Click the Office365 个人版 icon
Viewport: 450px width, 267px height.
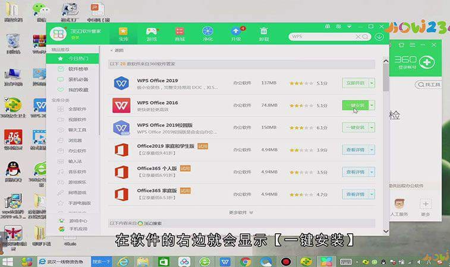[121, 172]
